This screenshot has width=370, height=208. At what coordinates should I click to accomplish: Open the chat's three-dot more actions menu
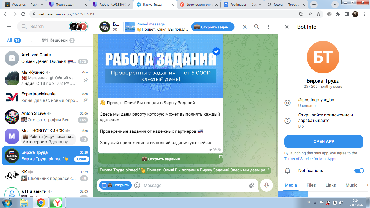pos(268,27)
